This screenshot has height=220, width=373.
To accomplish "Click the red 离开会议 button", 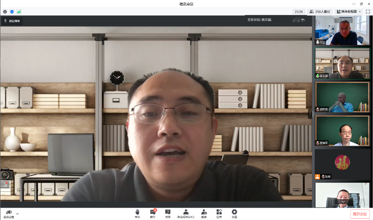I will pyautogui.click(x=359, y=214).
